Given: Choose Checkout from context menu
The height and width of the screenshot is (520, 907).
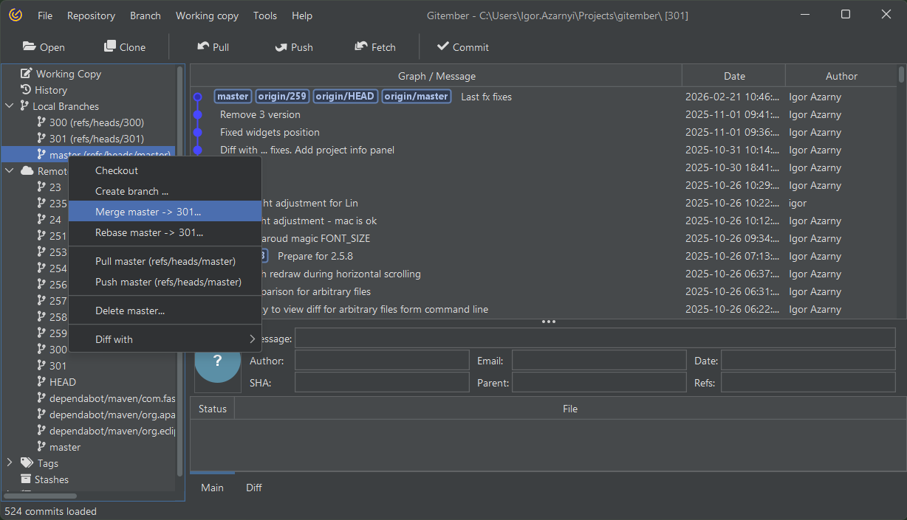Looking at the screenshot, I should click(x=117, y=170).
